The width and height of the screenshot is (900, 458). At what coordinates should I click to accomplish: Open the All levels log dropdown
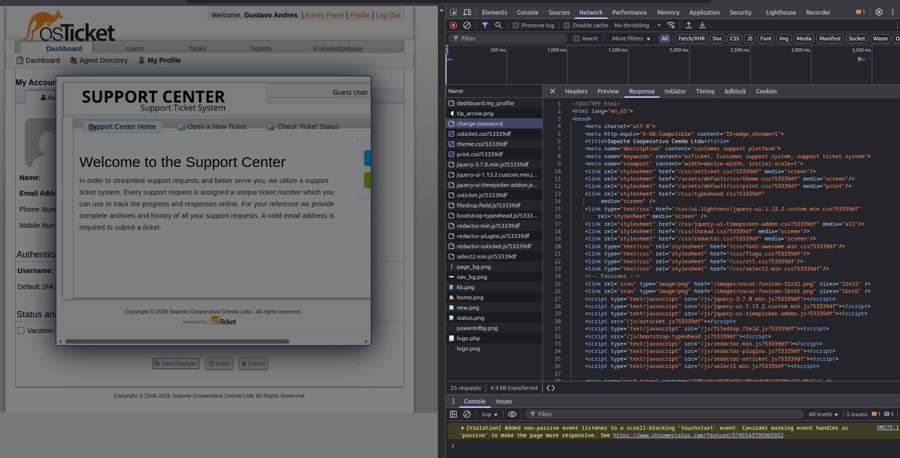[x=823, y=414]
